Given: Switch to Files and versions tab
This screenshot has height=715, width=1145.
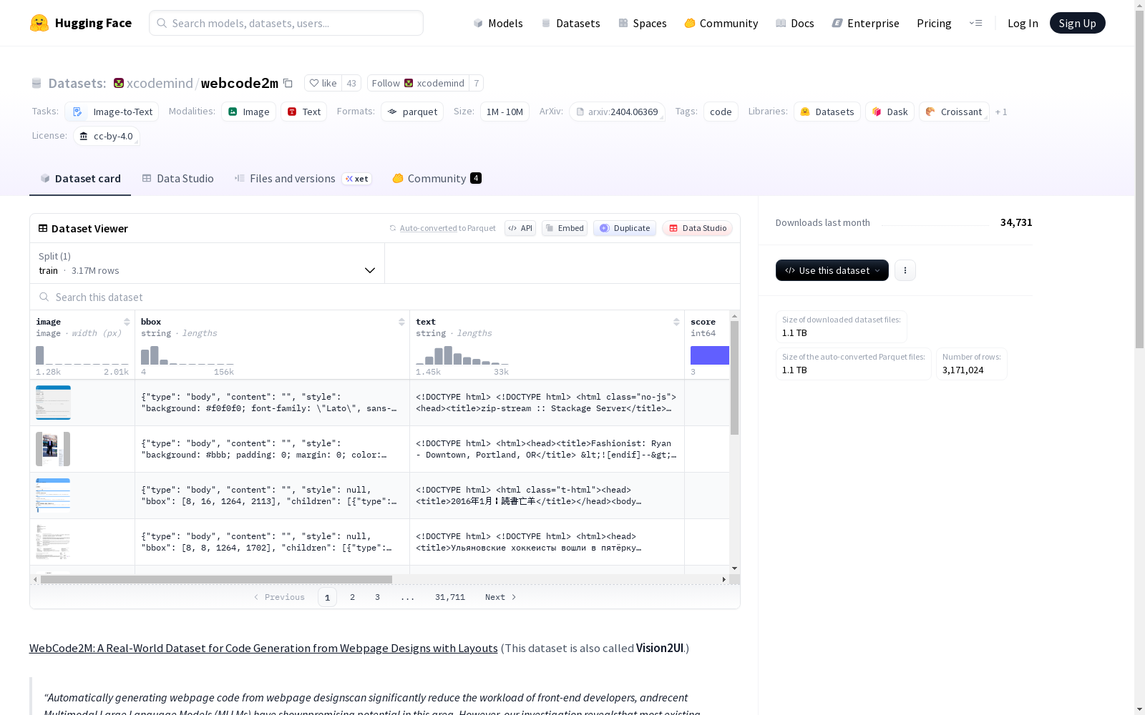Looking at the screenshot, I should 303,179.
